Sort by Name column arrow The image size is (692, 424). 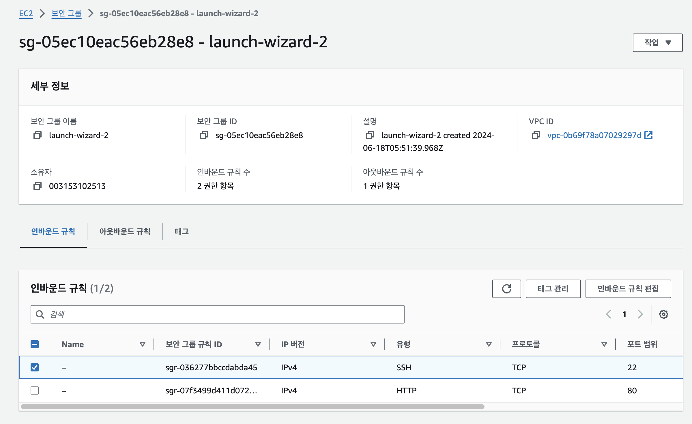coord(142,344)
